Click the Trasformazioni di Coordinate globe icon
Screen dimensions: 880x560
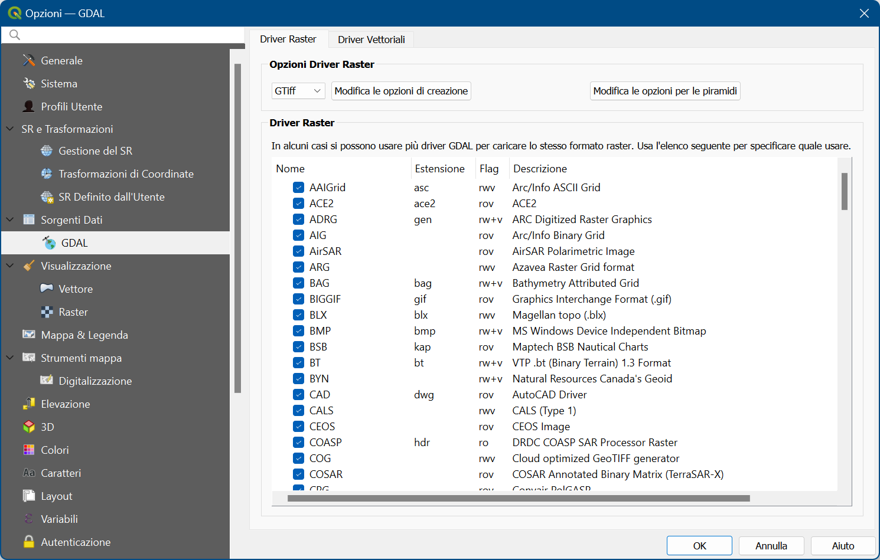pyautogui.click(x=47, y=173)
